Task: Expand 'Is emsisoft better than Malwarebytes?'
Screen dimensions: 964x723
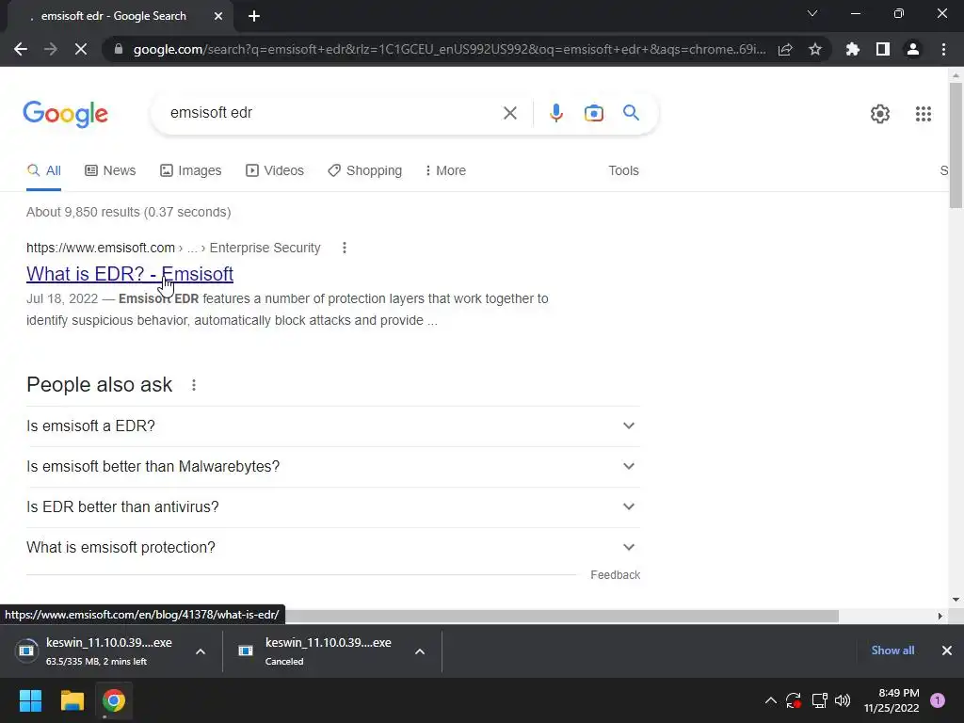Action: [333, 467]
